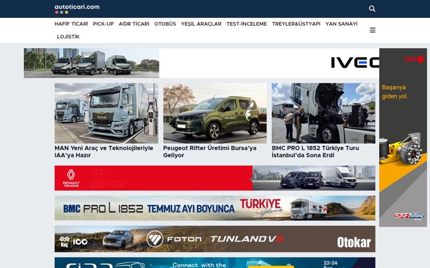Image resolution: width=430 pixels, height=268 pixels.
Task: Open PICK-UP category
Action: (103, 24)
